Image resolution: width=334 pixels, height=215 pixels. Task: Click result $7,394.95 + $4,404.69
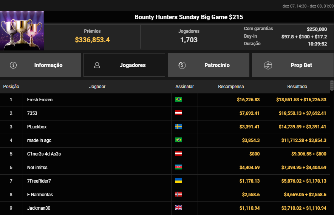point(304,168)
